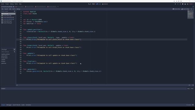Switch to the Chunk_Multimesh scene tab
The width and height of the screenshot is (195, 110).
[41, 7]
